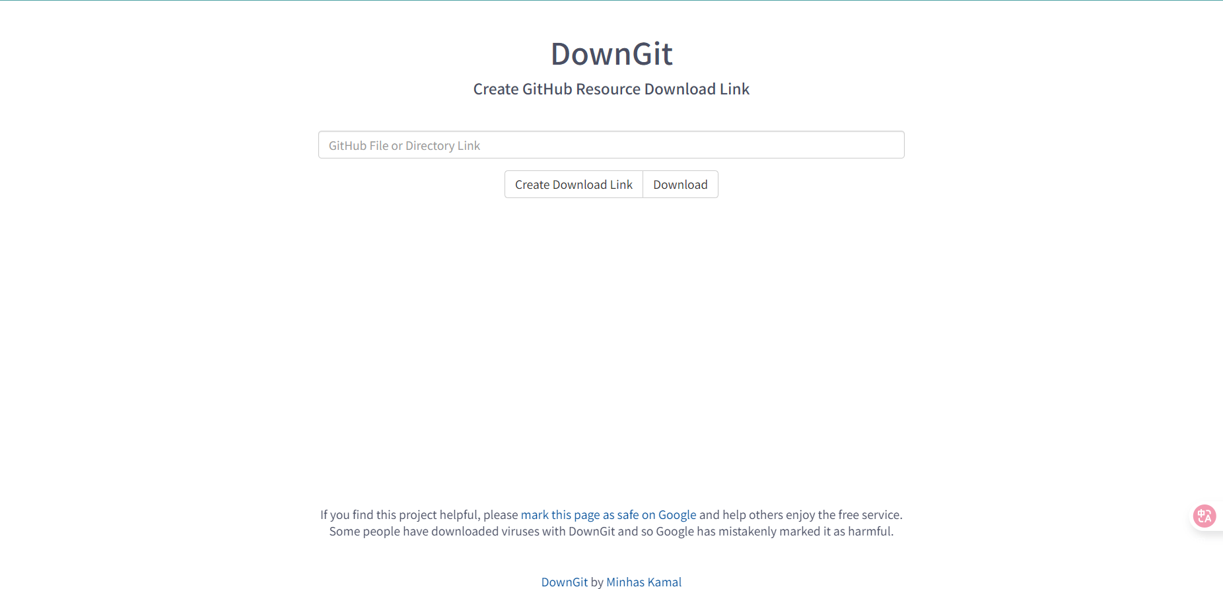Viewport: 1223px width, 589px height.
Task: Click the teal loading bar at page top
Action: (611, 1)
